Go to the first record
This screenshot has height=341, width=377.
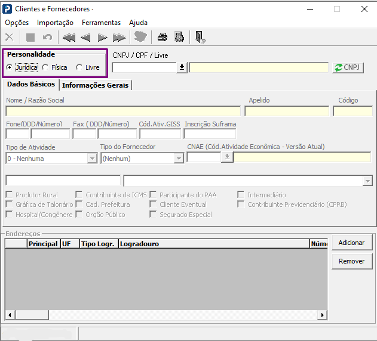[69, 38]
